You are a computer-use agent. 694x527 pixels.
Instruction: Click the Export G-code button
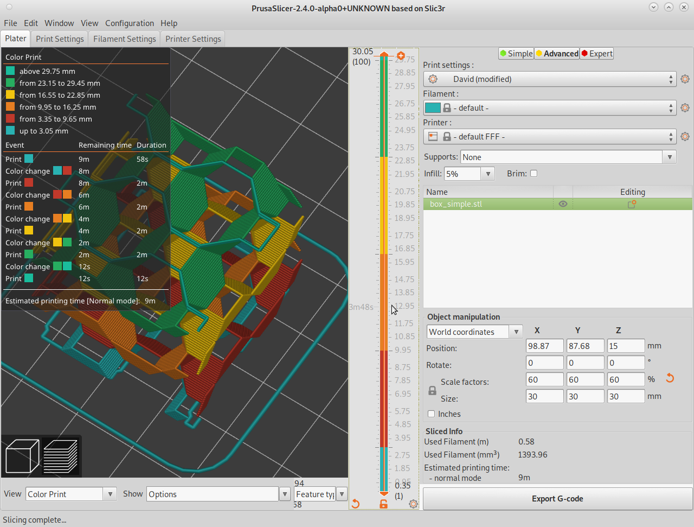click(557, 498)
